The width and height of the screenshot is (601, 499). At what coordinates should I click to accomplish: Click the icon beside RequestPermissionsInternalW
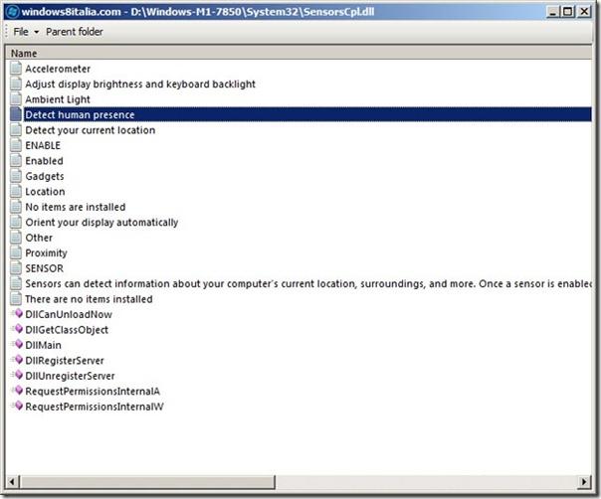click(16, 407)
